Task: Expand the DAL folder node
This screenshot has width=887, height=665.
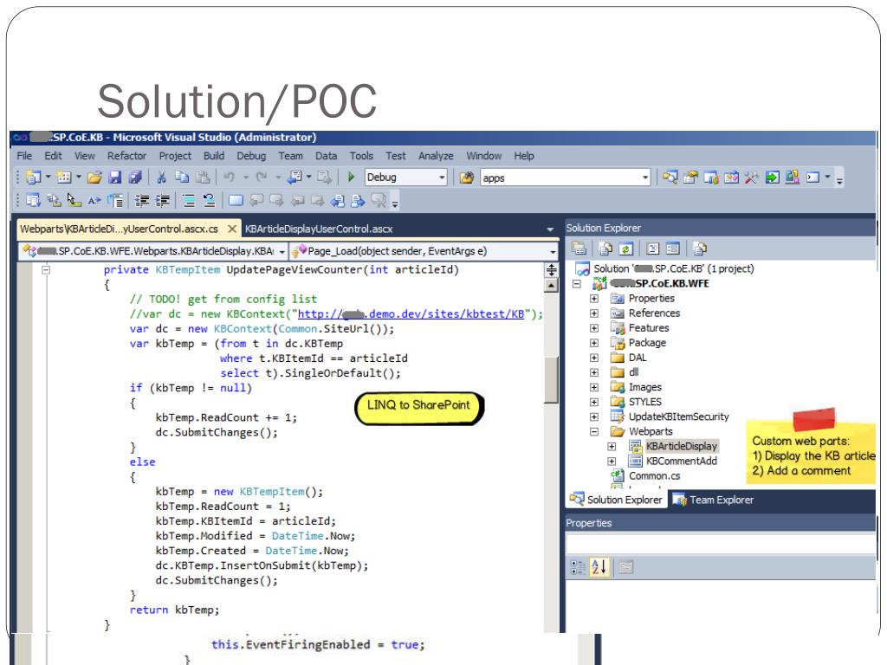Action: click(594, 358)
